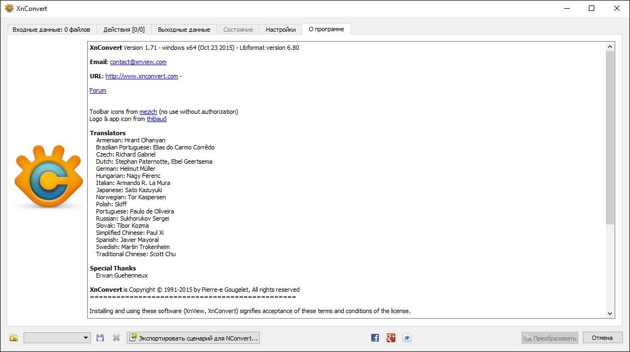Viewport: 630px width, 352px height.
Task: Click the Преобразовать button
Action: [x=549, y=338]
